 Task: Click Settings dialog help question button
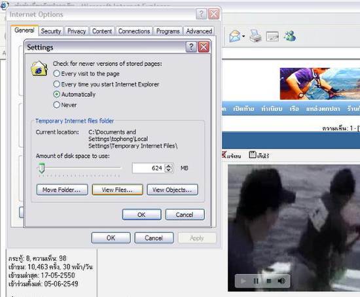(x=191, y=47)
